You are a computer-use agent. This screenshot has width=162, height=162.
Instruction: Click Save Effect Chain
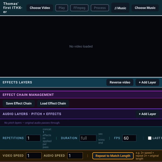19,103
